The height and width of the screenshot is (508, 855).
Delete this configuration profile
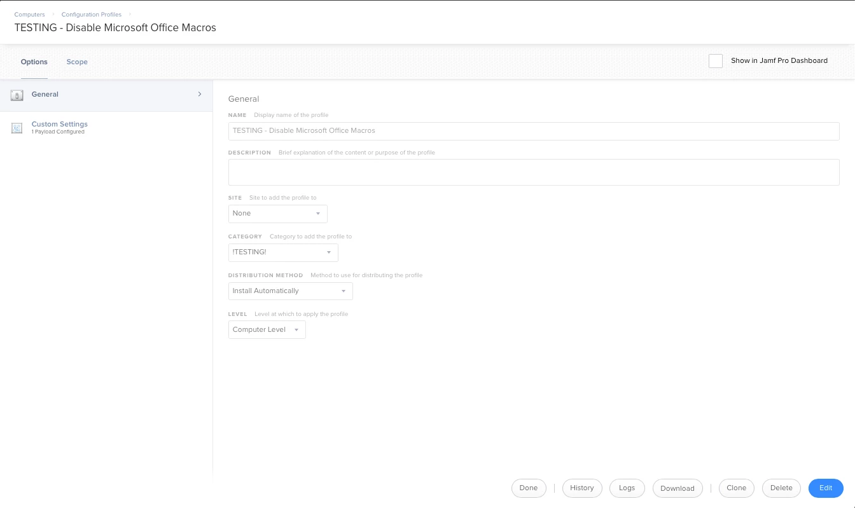781,488
